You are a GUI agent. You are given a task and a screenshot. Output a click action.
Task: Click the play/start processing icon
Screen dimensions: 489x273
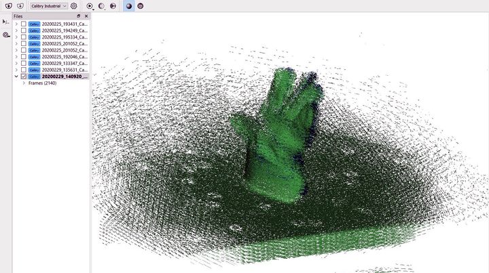click(90, 5)
